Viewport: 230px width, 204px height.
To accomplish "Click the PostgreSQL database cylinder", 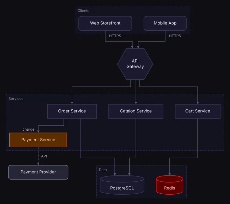I will click(x=122, y=185).
